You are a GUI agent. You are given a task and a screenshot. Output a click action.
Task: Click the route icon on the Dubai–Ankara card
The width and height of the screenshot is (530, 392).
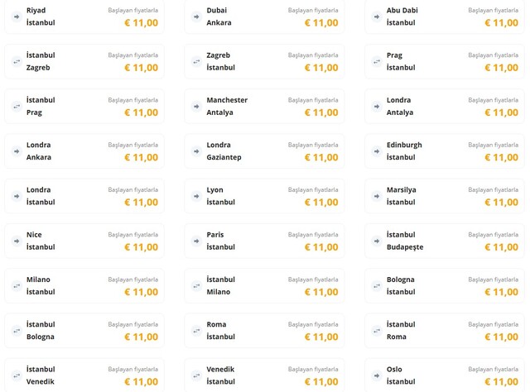click(196, 17)
